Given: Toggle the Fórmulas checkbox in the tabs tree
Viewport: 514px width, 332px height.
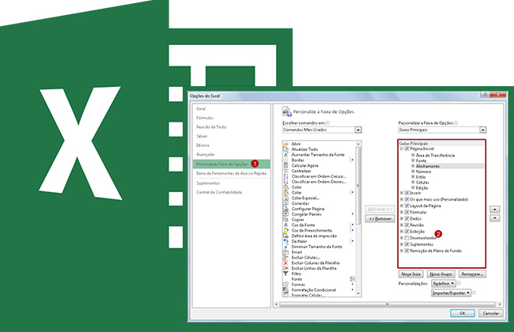Looking at the screenshot, I should 406,212.
